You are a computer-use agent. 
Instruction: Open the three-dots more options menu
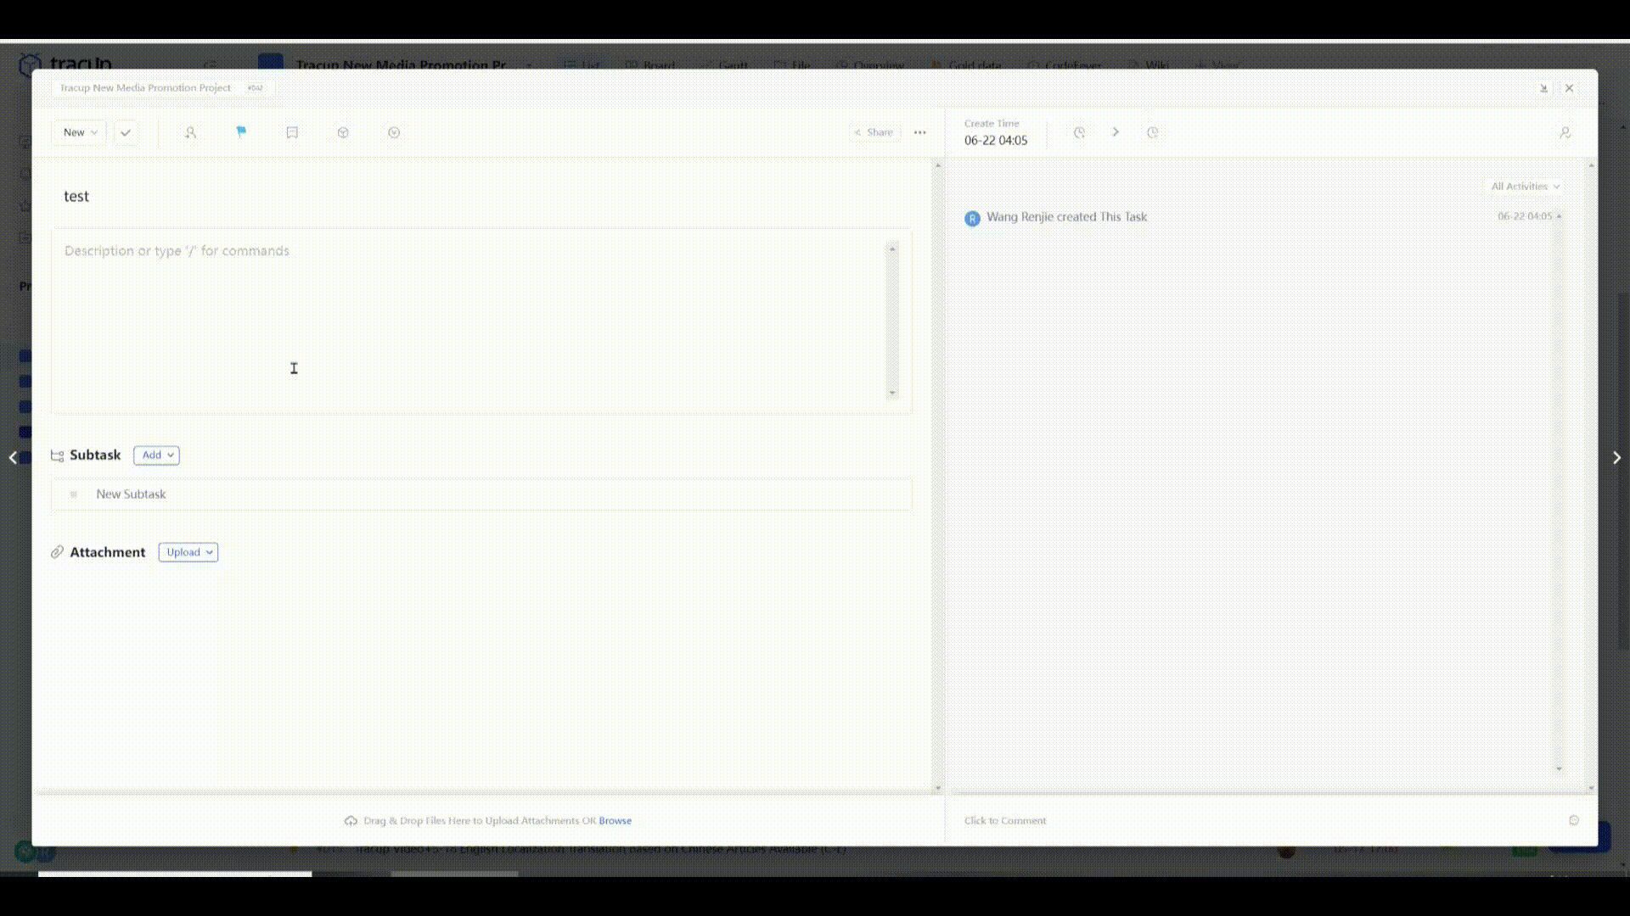(x=920, y=132)
